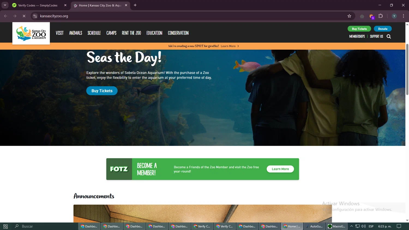Screen dimensions: 409x230
Task: Click the Kansas City Zoo & Aquarium logo
Action: coord(31,33)
